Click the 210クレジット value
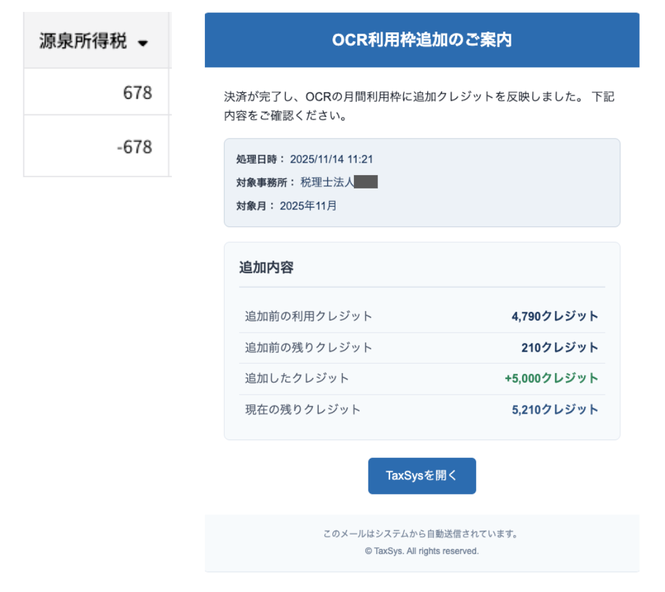Viewport: 665px width, 592px height. [560, 348]
